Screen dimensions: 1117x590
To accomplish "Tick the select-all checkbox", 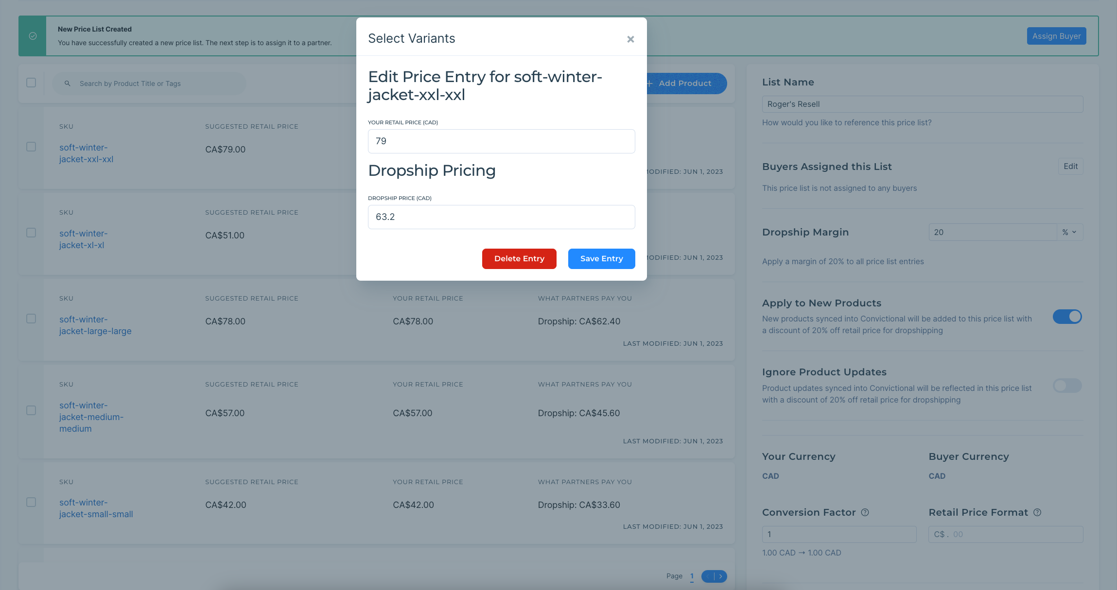I will (31, 83).
